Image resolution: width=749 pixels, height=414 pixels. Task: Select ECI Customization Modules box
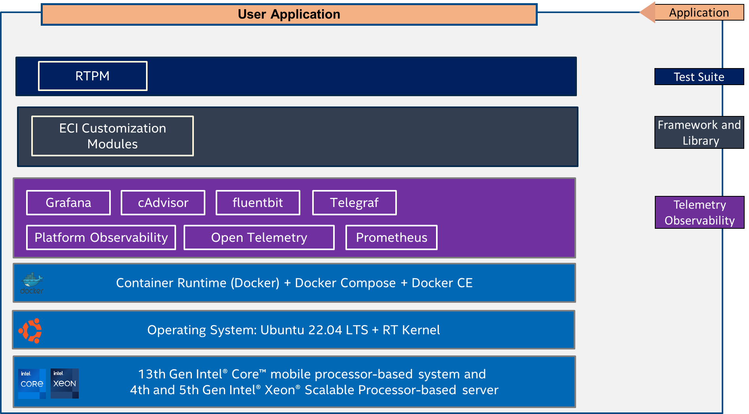click(x=112, y=136)
